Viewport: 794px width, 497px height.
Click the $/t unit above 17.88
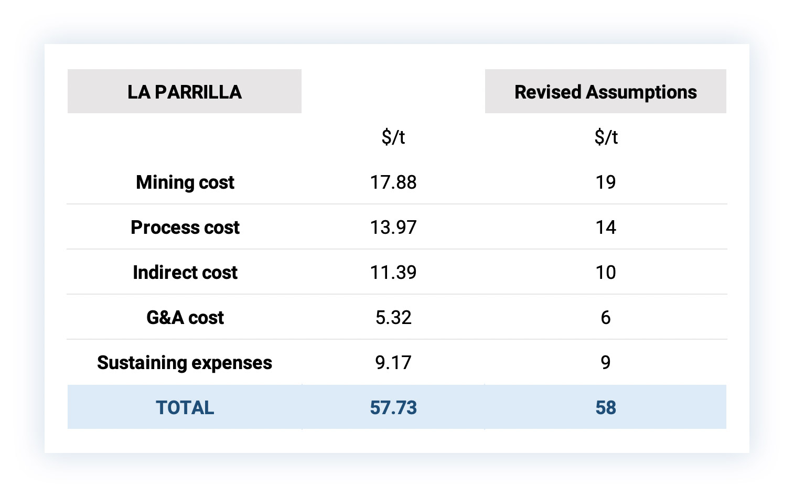click(x=393, y=137)
